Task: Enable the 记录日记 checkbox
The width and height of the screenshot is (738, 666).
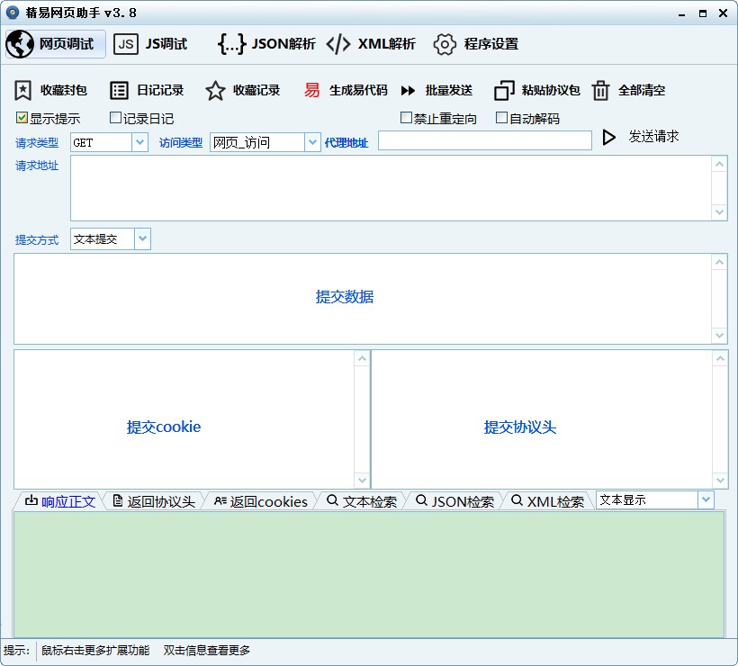Action: (115, 118)
